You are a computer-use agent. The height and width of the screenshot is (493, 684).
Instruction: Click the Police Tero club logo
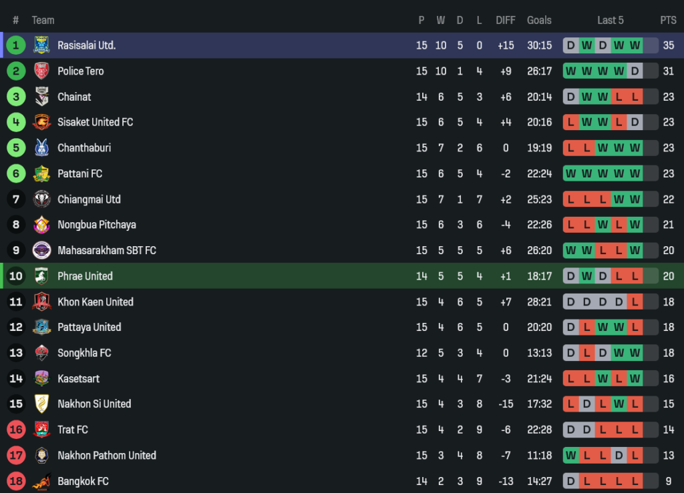point(41,71)
